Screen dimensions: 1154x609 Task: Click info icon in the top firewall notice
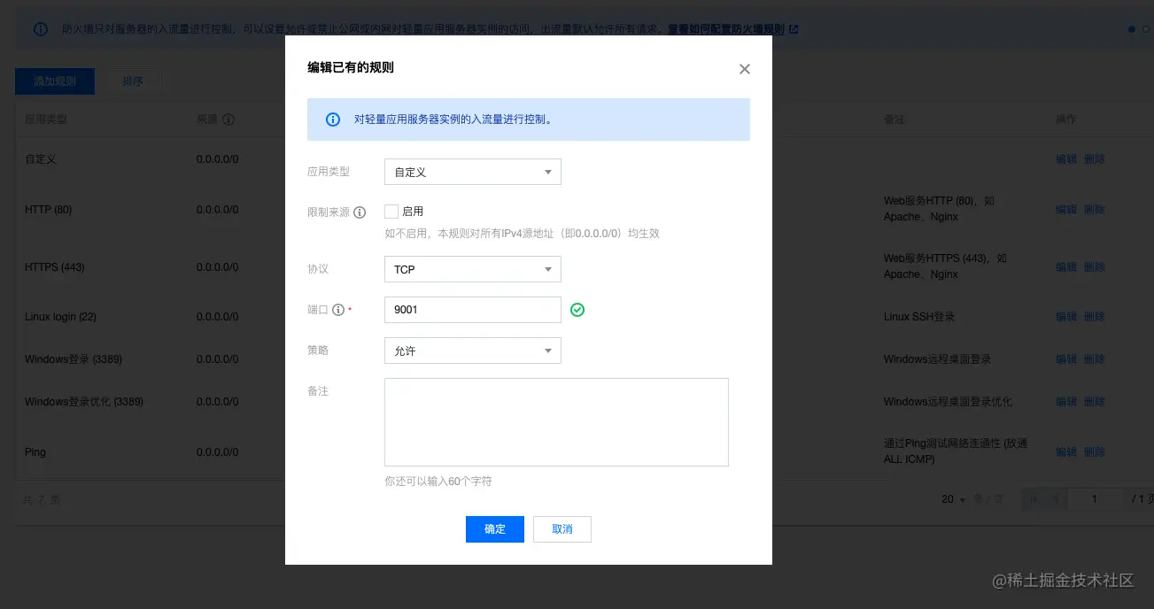pyautogui.click(x=41, y=29)
